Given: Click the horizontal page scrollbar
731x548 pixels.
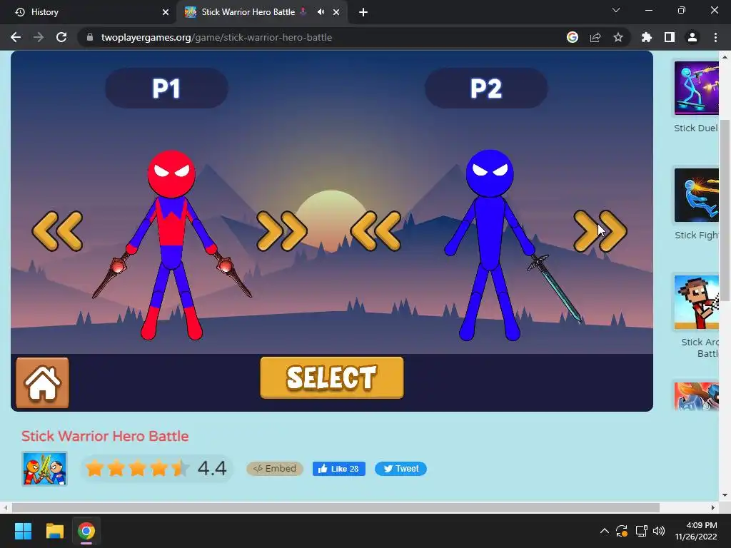Looking at the screenshot, I should 336,507.
